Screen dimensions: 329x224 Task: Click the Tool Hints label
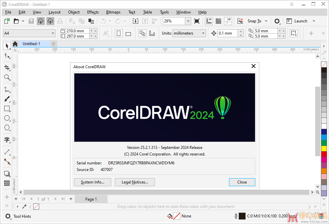point(22,216)
